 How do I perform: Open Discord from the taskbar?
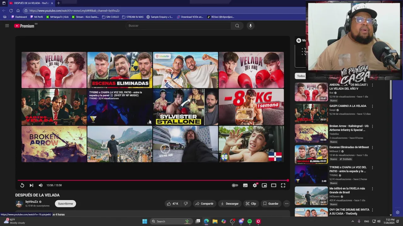pyautogui.click(x=241, y=221)
